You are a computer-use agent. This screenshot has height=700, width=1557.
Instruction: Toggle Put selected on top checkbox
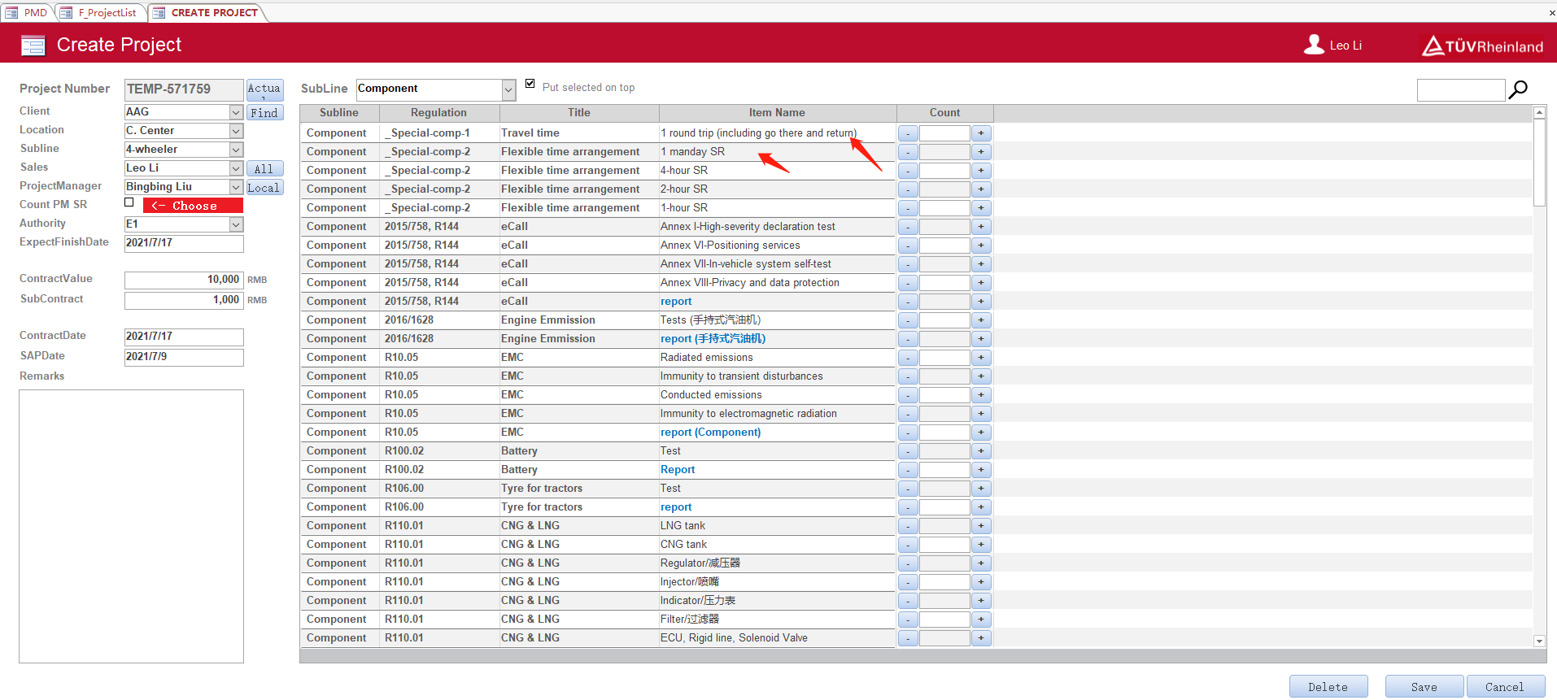[x=530, y=84]
